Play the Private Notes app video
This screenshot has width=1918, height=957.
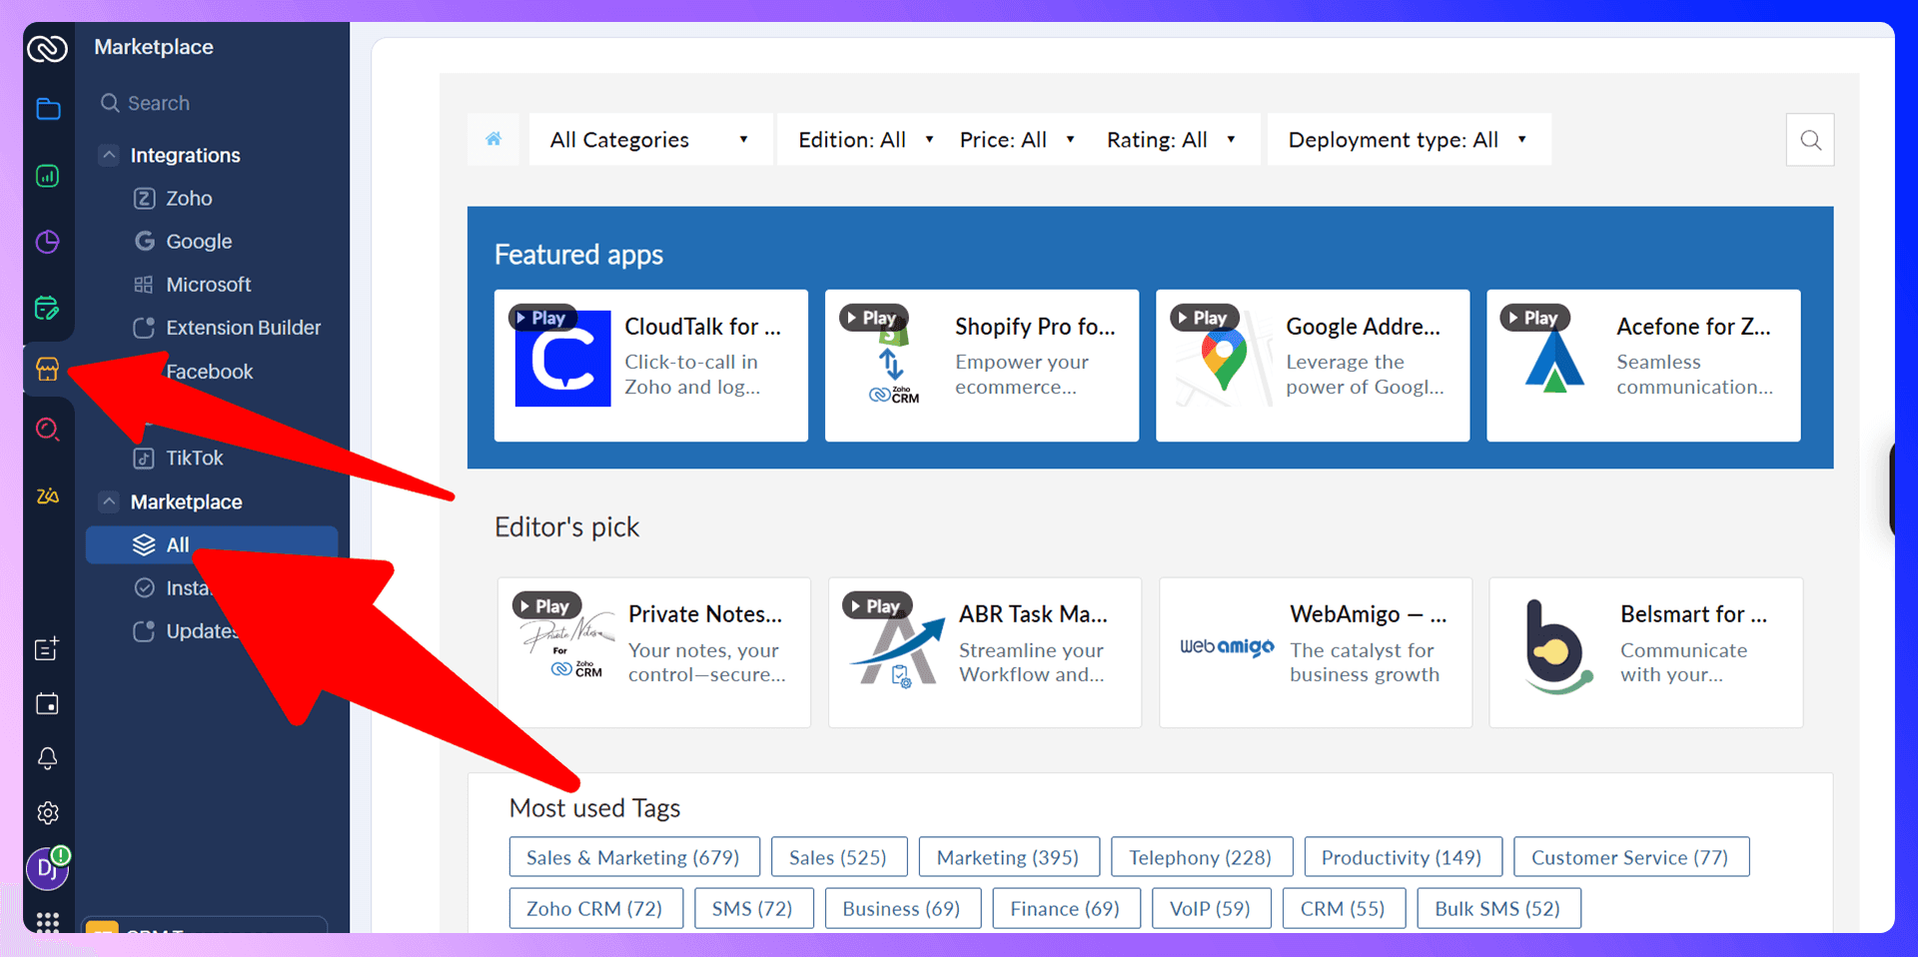[546, 606]
